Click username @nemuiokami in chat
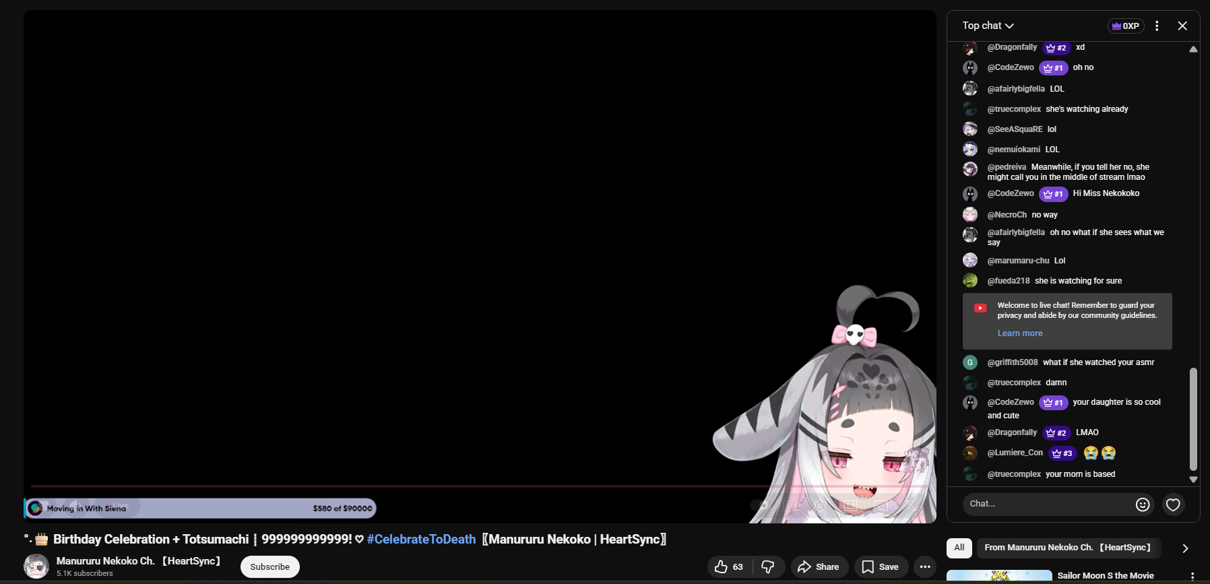The width and height of the screenshot is (1210, 584). [x=1014, y=150]
